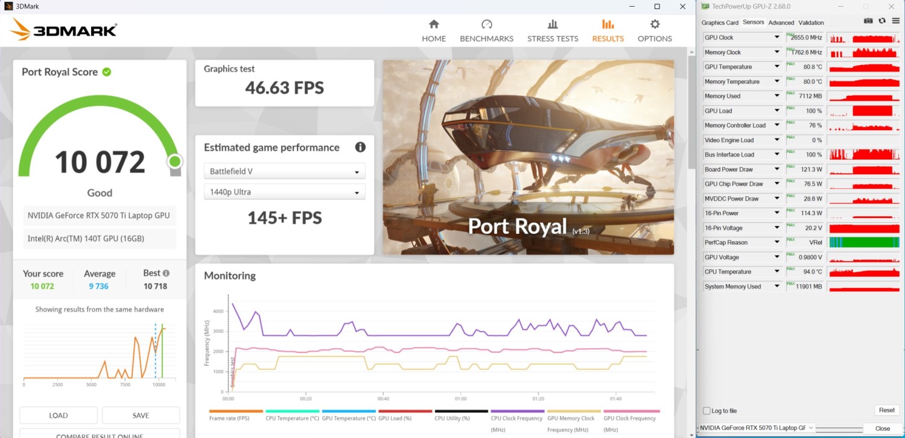Open 3DMark OPTIONS gear

pos(655,31)
